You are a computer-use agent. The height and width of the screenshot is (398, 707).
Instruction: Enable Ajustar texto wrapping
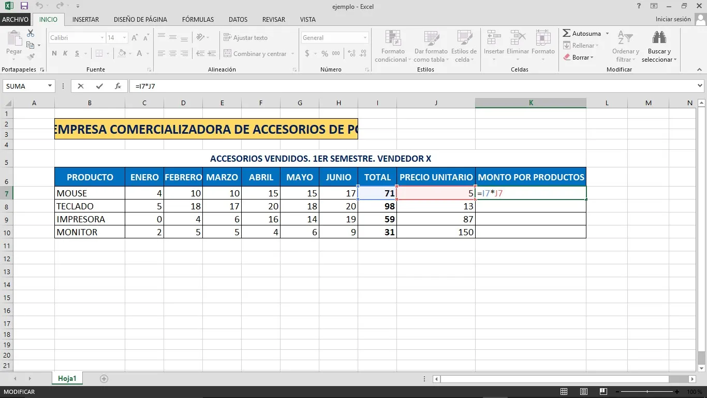click(246, 37)
